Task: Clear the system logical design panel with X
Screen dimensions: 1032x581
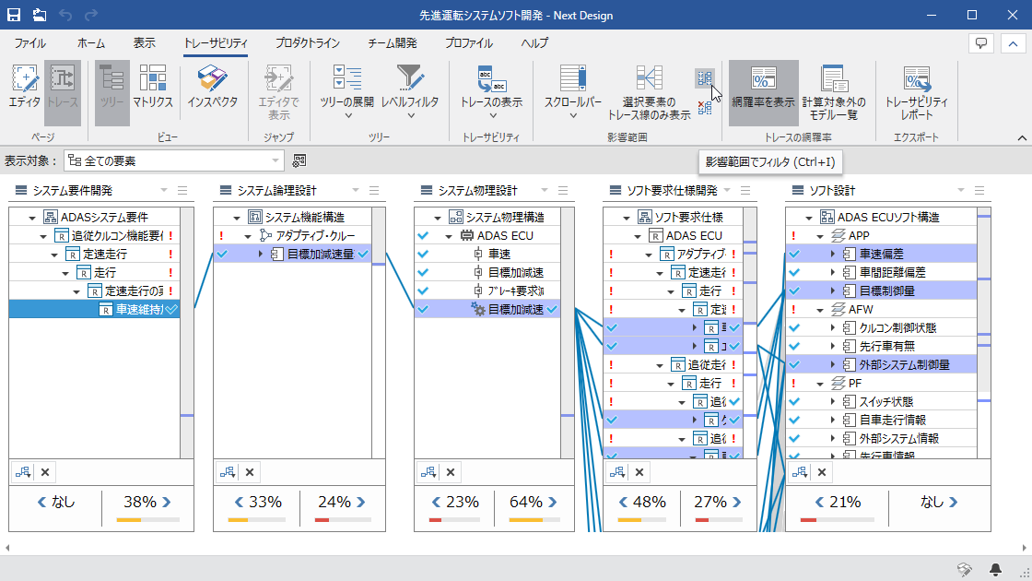Action: 250,472
